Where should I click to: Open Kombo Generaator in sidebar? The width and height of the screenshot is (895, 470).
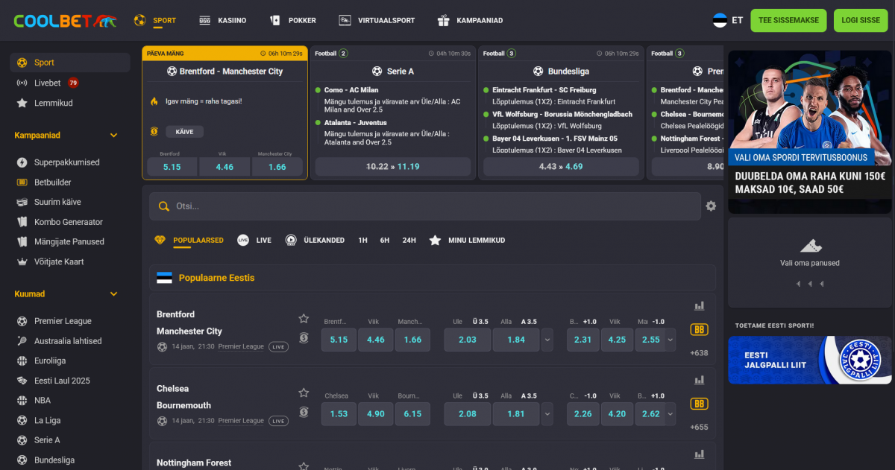point(68,222)
